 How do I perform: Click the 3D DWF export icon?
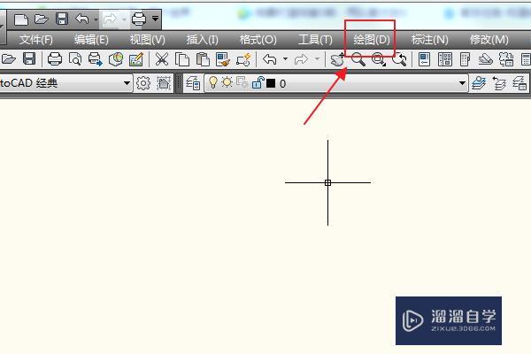point(116,59)
